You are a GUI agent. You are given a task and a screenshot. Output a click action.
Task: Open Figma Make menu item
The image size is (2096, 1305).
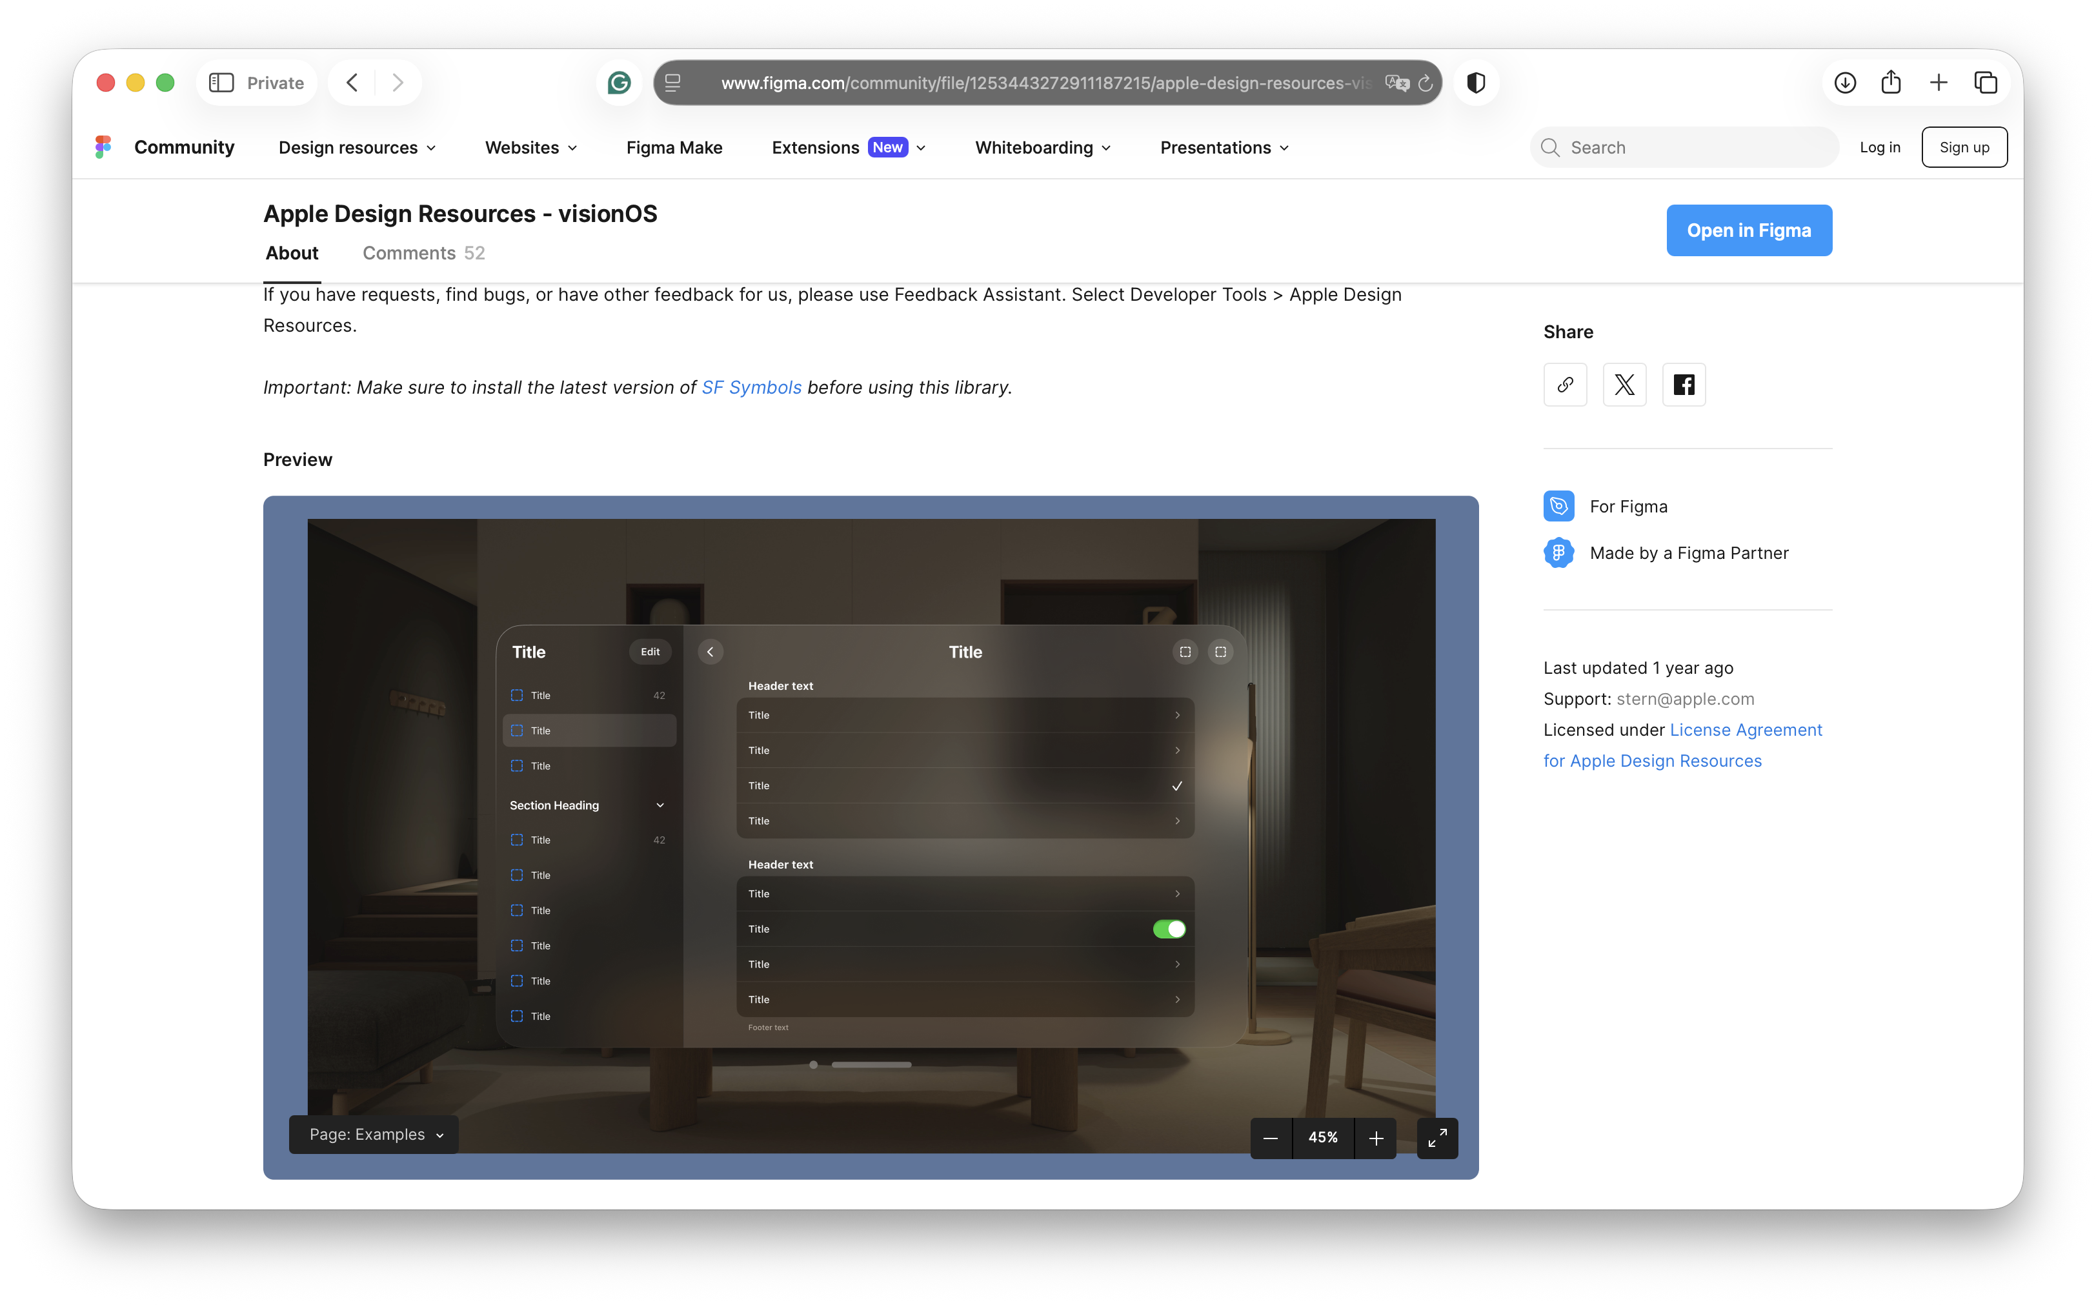[x=675, y=148]
